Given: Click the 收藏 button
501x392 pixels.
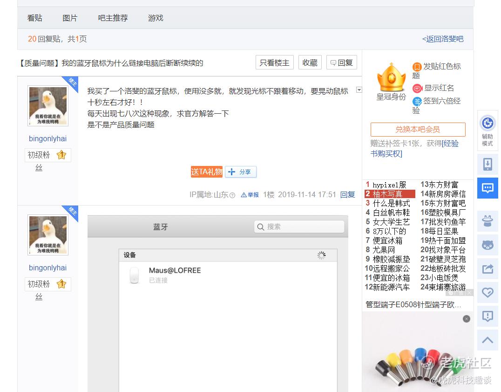Looking at the screenshot, I should pos(310,62).
